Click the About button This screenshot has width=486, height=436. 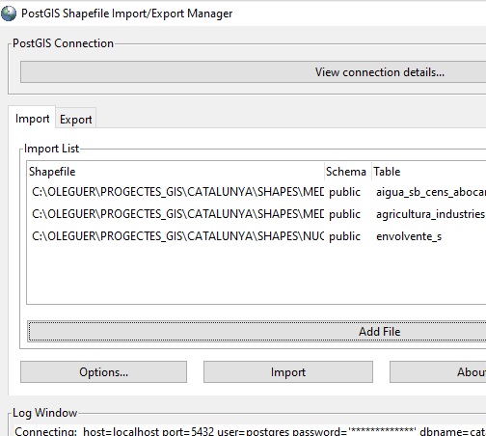click(438, 372)
